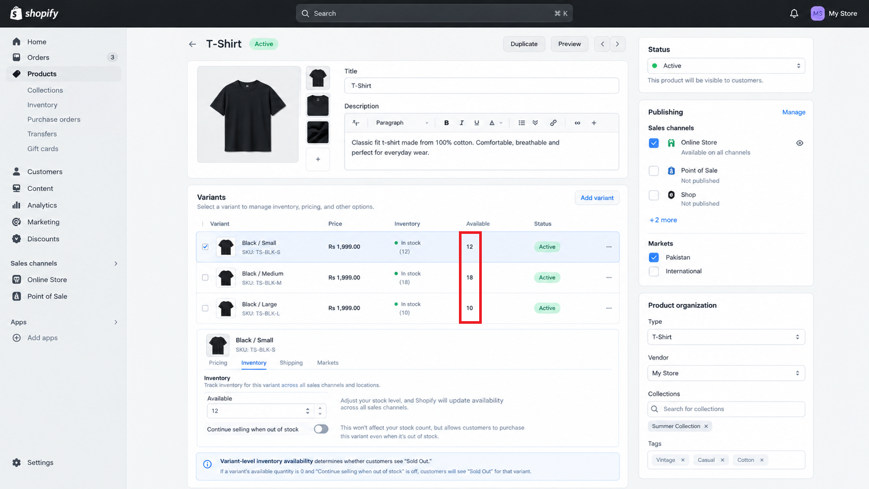This screenshot has height=489, width=869.
Task: Apply italic formatting in description toolbar
Action: point(461,123)
